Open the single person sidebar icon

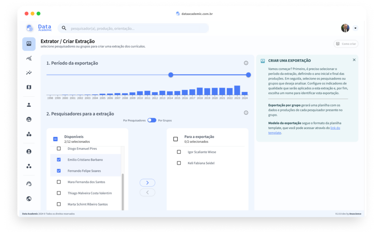(x=29, y=105)
